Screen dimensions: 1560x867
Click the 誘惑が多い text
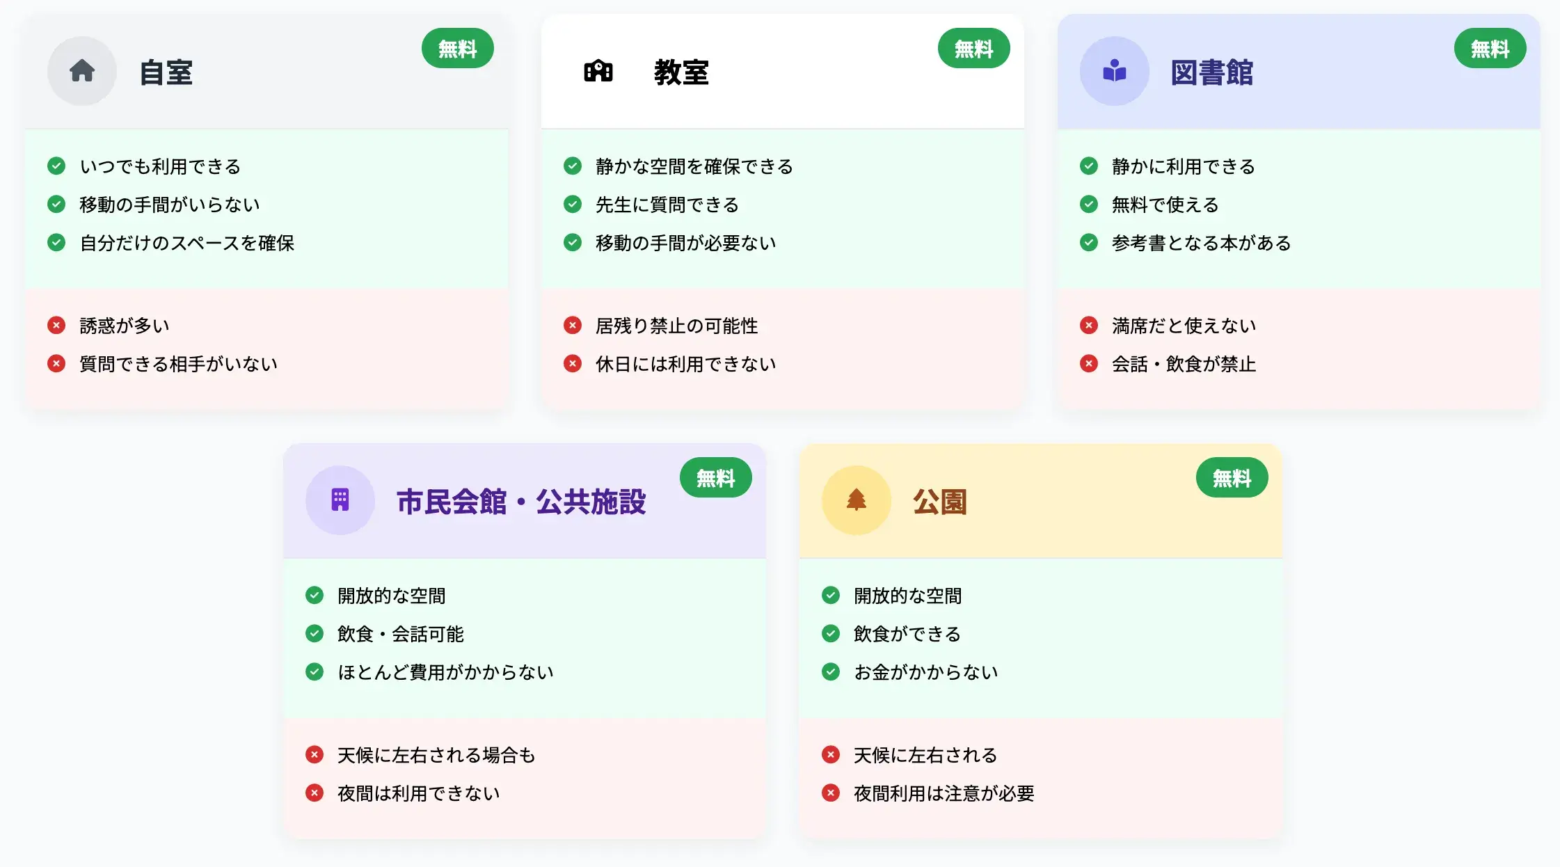pos(125,326)
